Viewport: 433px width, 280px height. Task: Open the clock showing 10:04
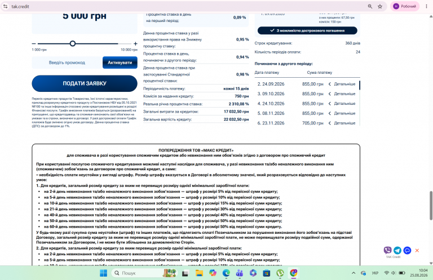pyautogui.click(x=419, y=273)
